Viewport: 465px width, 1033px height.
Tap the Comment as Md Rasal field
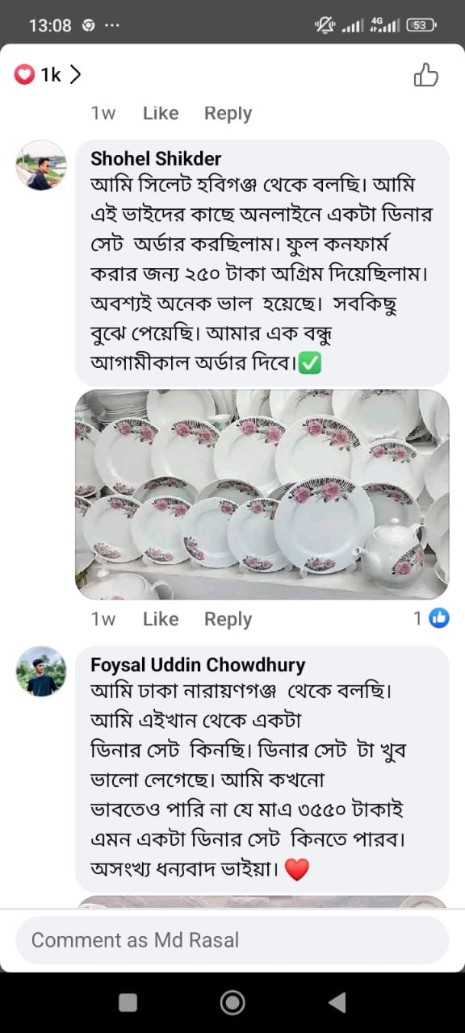[232, 939]
